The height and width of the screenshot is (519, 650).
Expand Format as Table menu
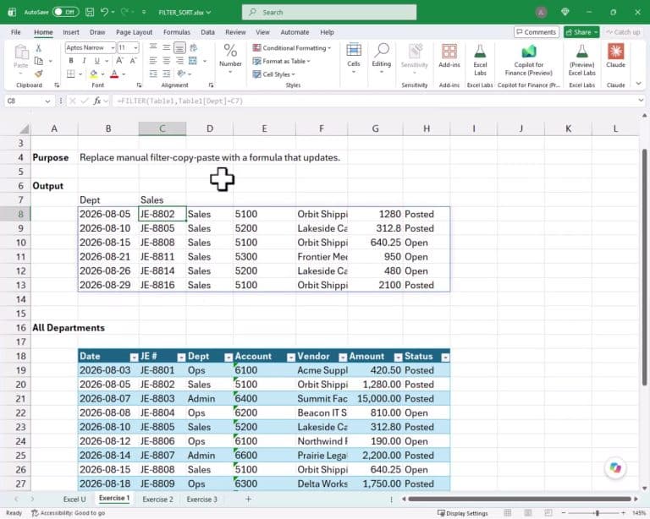pyautogui.click(x=282, y=61)
